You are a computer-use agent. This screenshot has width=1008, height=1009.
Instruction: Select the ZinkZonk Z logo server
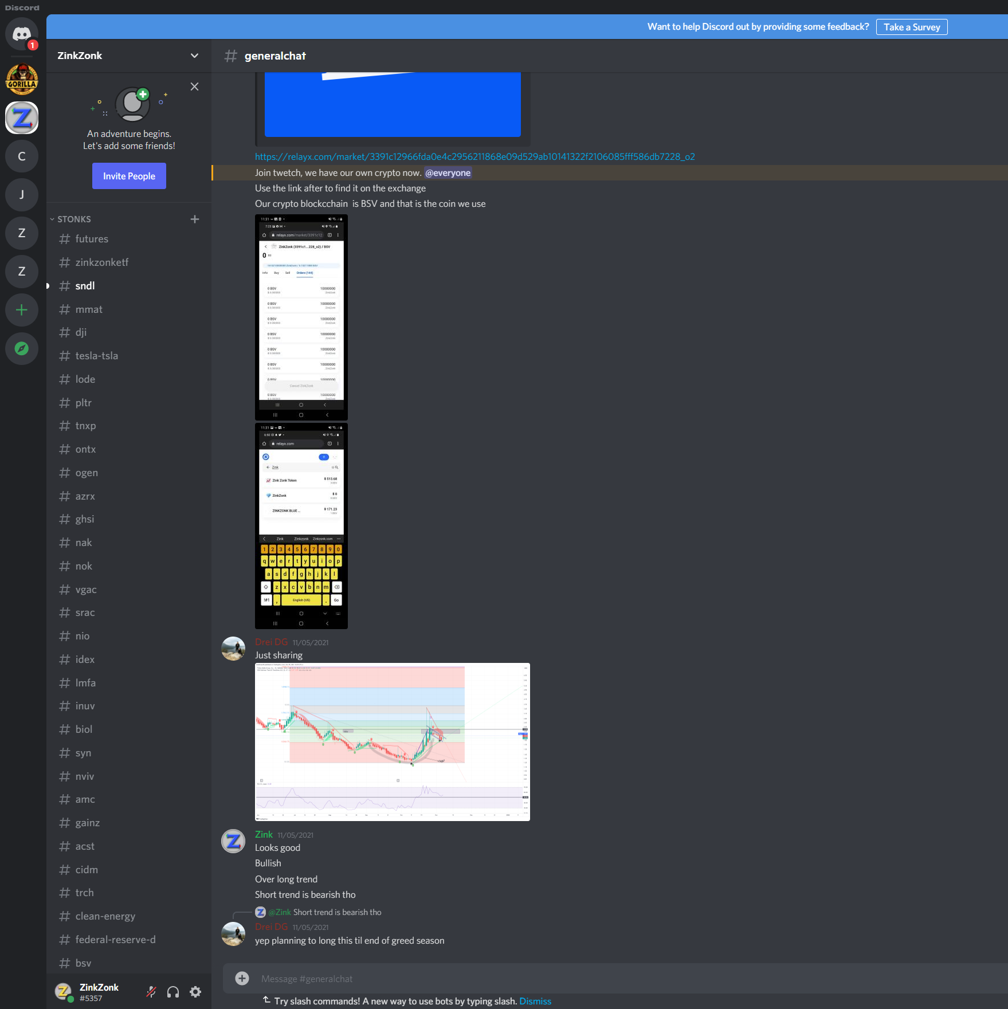(22, 118)
